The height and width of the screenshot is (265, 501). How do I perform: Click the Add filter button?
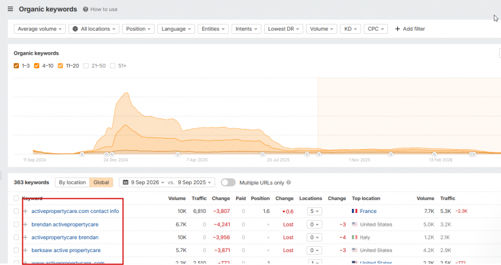pyautogui.click(x=410, y=29)
